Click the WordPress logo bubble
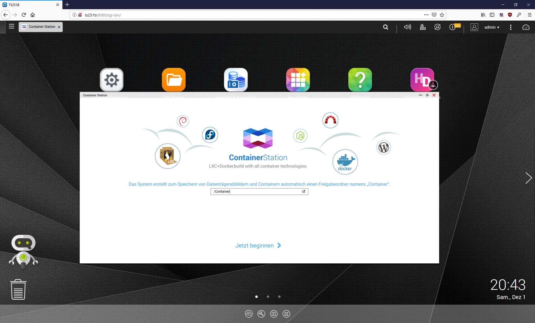 point(384,147)
